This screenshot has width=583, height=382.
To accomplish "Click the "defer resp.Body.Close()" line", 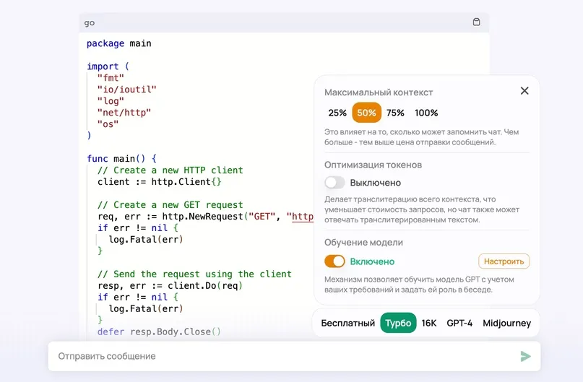I will click(x=159, y=331).
